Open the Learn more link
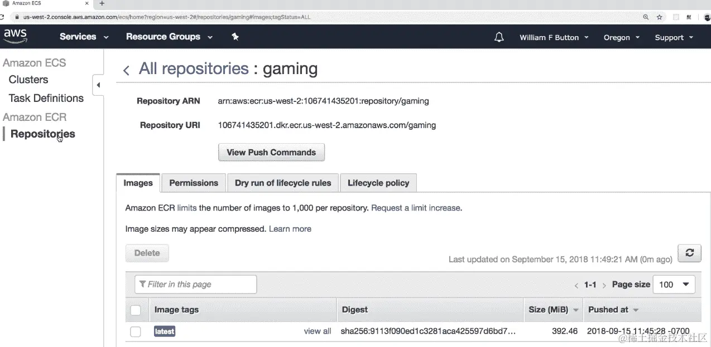711x347 pixels. click(x=290, y=229)
